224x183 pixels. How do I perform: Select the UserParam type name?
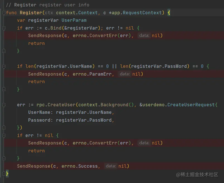click(74, 20)
